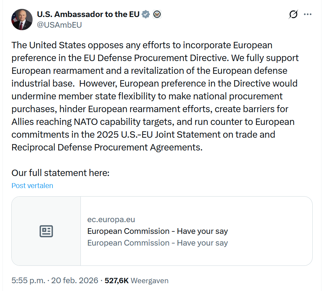This screenshot has height=291, width=330.
Task: Click the article placeholder icon in link card
Action: pos(46,231)
